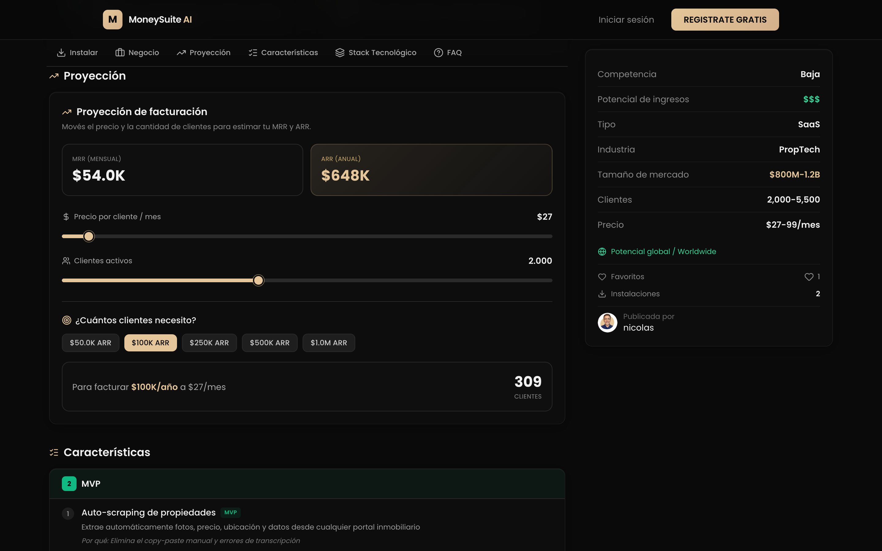Screen dimensions: 882x551
Task: Click the users icon beside Clientes activos
Action: click(x=66, y=261)
